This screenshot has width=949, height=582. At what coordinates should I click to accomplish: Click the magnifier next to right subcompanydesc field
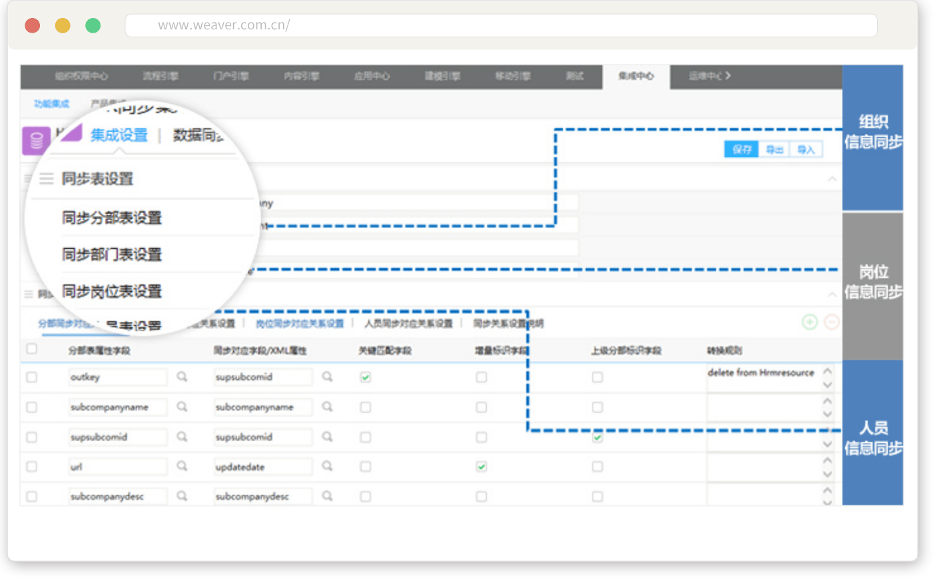click(x=327, y=496)
